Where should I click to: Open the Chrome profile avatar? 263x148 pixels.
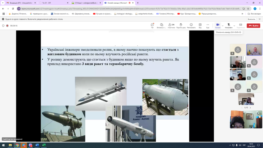coord(255,8)
